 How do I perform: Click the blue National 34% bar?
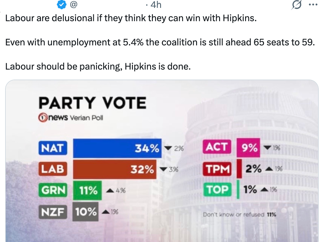click(x=117, y=148)
